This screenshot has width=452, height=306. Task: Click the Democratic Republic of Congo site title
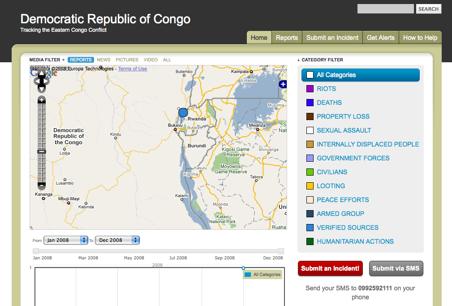point(105,19)
